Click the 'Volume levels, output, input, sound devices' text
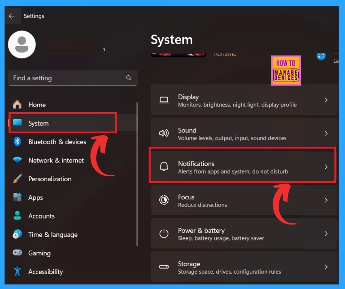This screenshot has height=289, width=345. pos(232,138)
